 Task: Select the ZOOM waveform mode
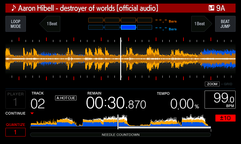(x=212, y=84)
